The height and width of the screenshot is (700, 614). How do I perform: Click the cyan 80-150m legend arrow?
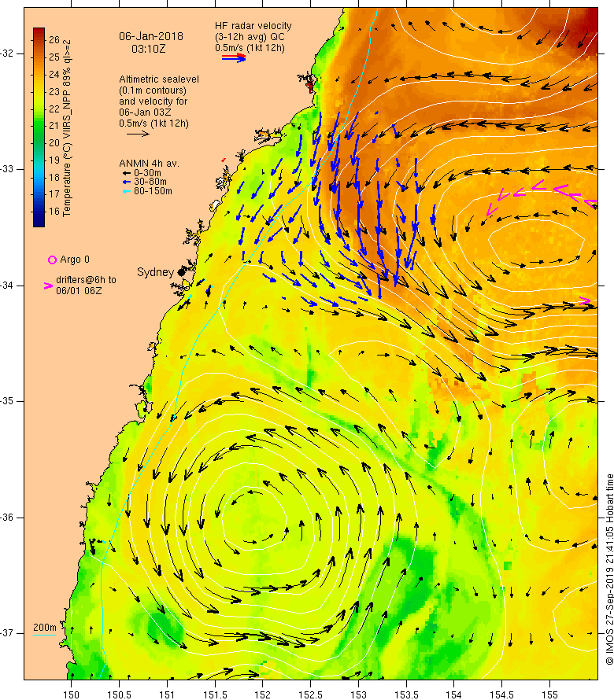[x=126, y=191]
